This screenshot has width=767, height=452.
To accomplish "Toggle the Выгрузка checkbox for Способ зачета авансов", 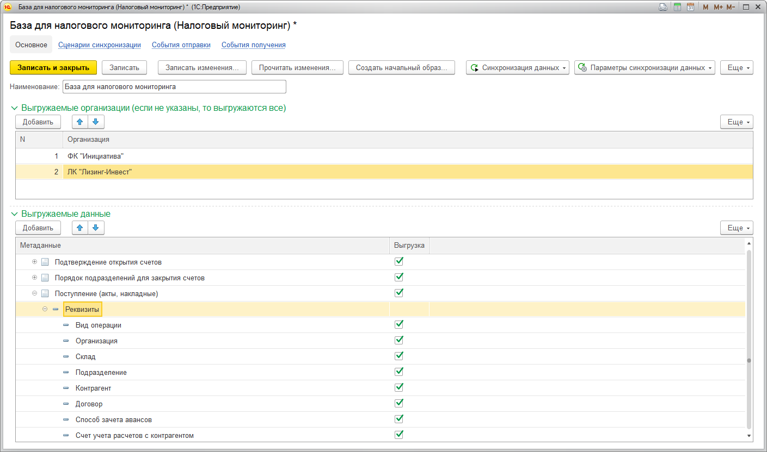I will tap(398, 419).
